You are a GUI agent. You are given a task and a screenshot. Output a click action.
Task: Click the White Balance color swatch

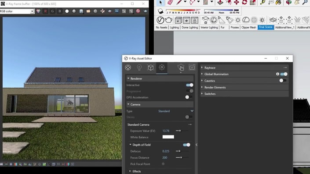[168, 137]
